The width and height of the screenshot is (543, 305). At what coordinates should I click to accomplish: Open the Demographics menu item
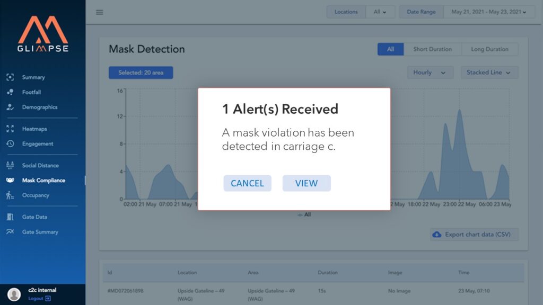pyautogui.click(x=39, y=107)
